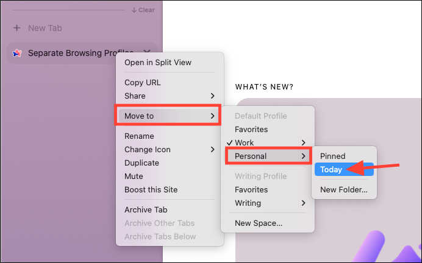Click the Separate Browsing Profiles tab favicon

coord(17,53)
